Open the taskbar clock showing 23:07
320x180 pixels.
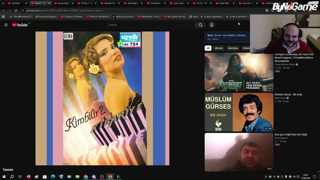tap(305, 177)
